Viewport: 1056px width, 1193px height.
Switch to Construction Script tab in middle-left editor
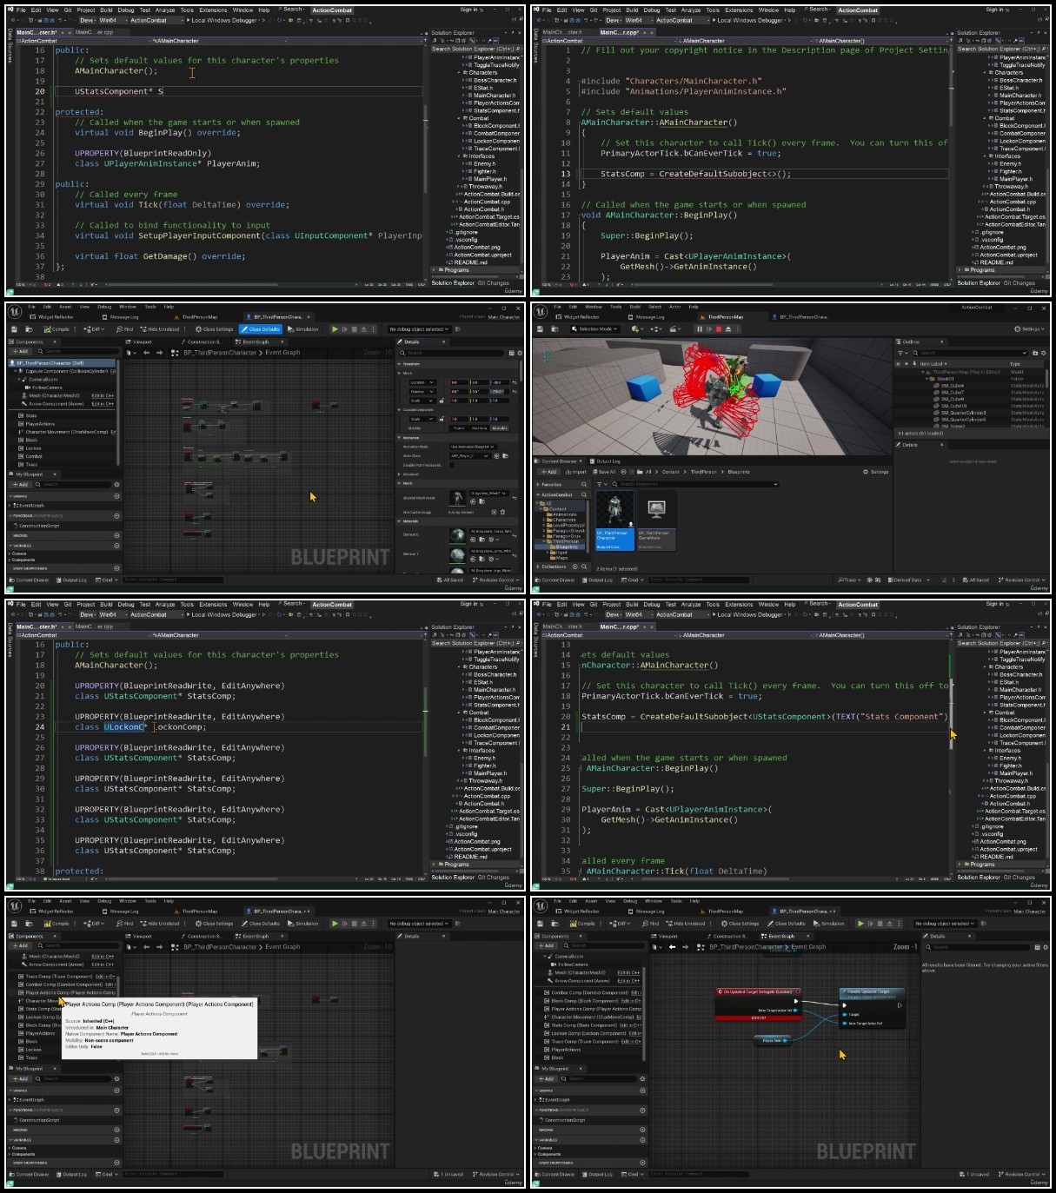pos(203,341)
